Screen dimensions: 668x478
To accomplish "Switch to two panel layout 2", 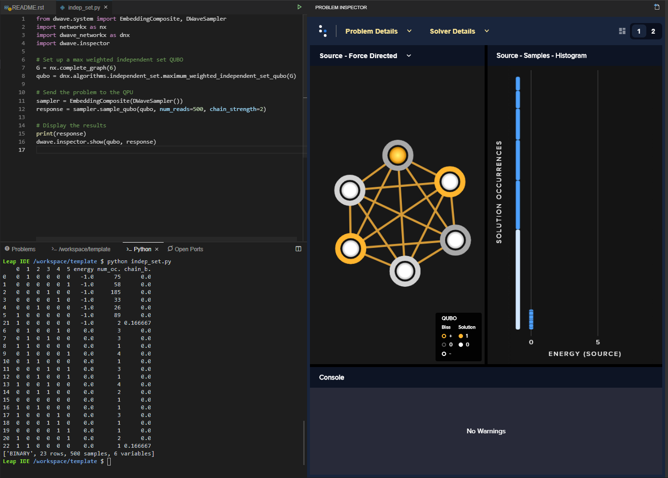I will coord(653,31).
